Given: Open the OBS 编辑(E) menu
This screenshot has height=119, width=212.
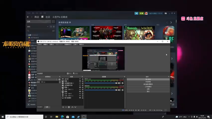Looking at the screenshot, I should click(46, 44).
